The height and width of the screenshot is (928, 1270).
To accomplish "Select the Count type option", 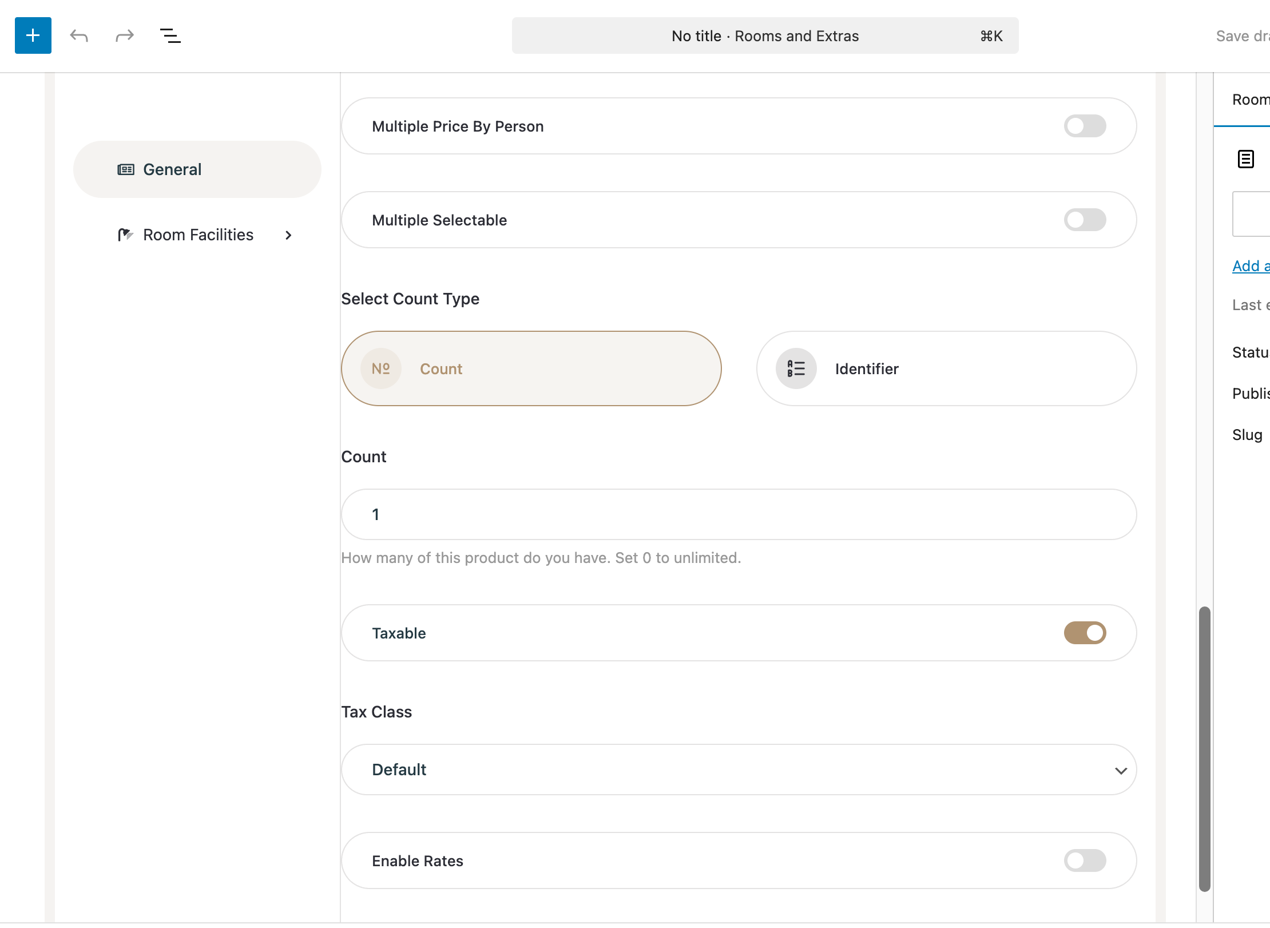I will (x=531, y=368).
